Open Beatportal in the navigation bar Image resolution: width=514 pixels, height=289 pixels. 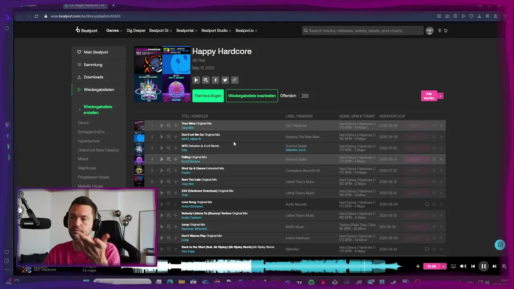click(186, 31)
